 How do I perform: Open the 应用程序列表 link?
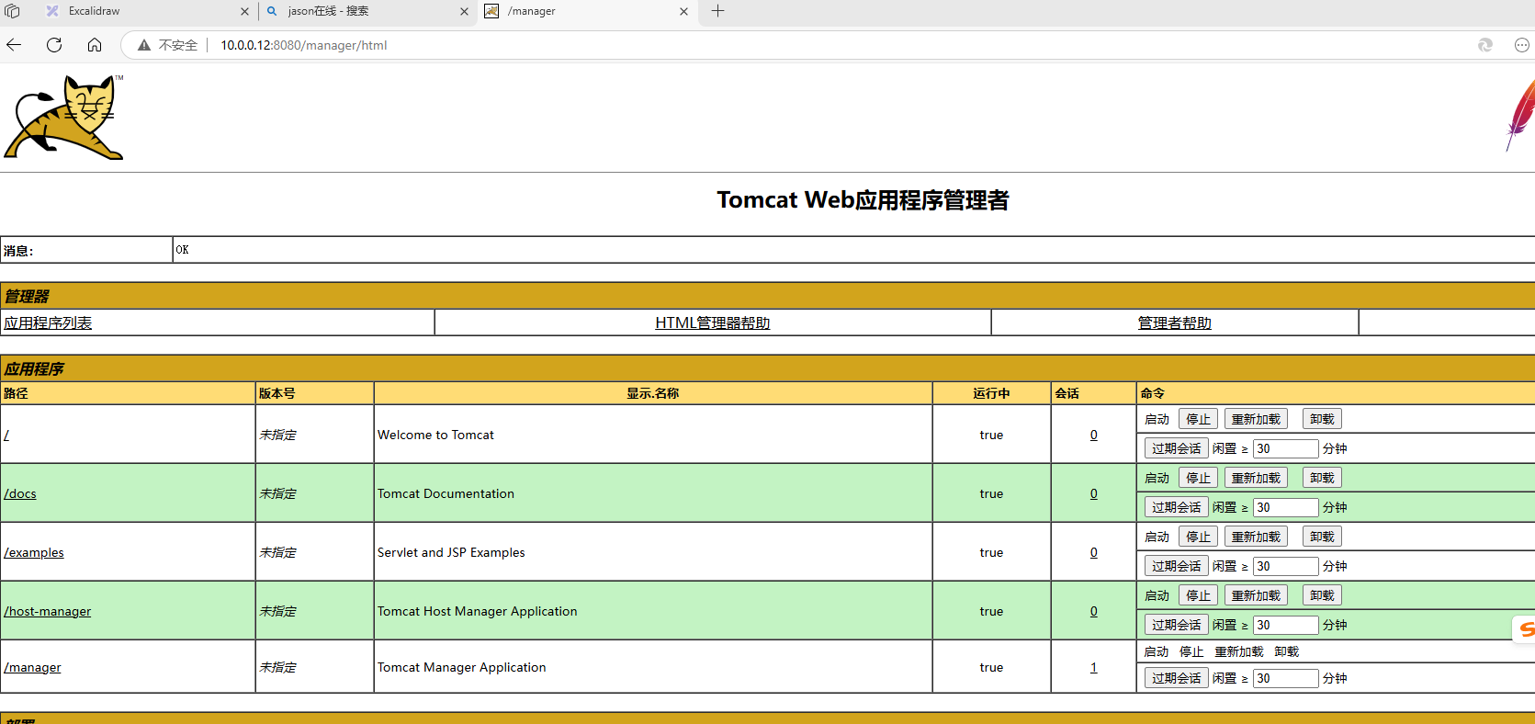[48, 322]
